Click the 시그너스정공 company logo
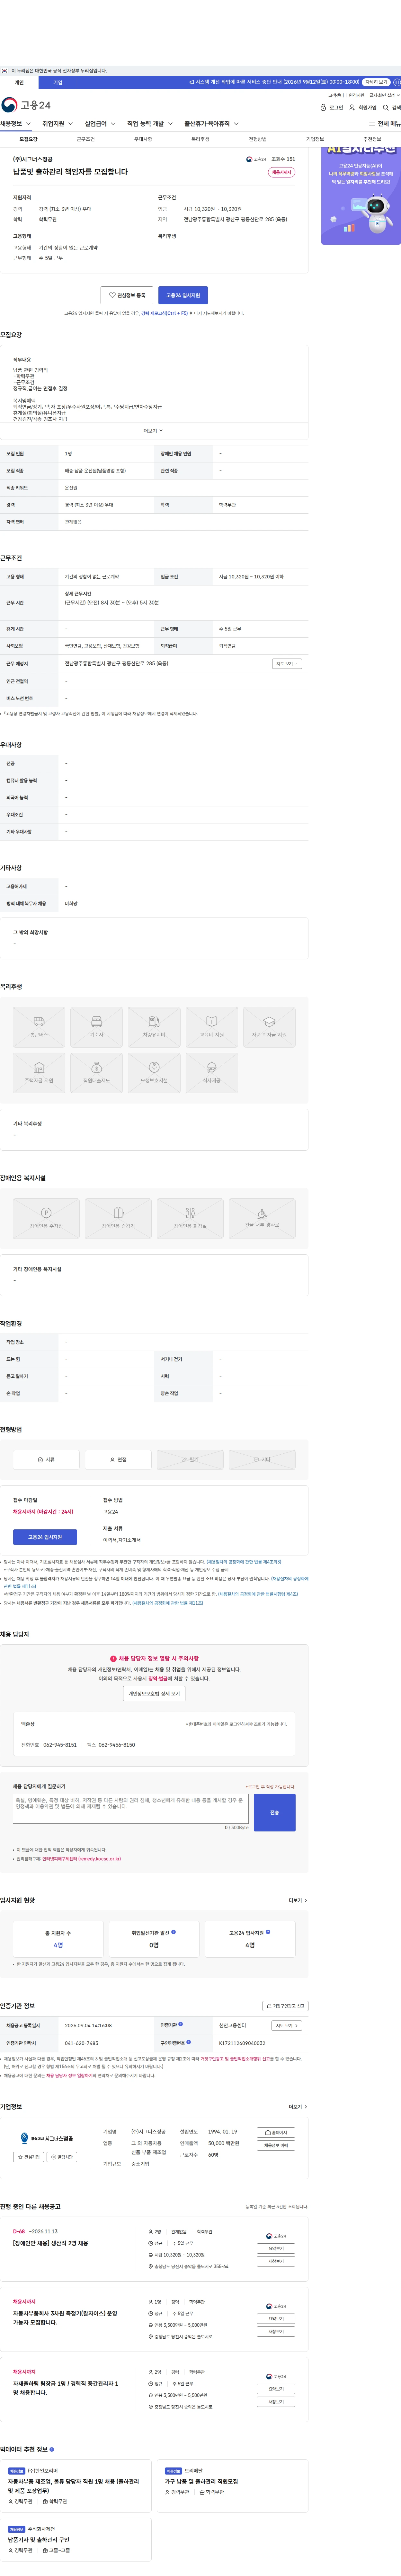The width and height of the screenshot is (401, 2576). [47, 2138]
